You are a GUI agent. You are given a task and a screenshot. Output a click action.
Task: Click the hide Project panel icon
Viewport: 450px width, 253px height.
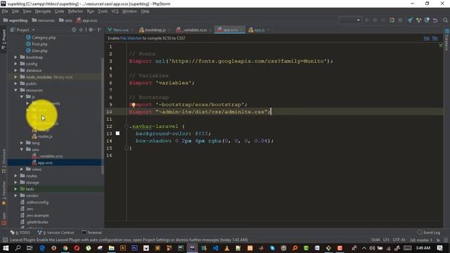click(99, 30)
